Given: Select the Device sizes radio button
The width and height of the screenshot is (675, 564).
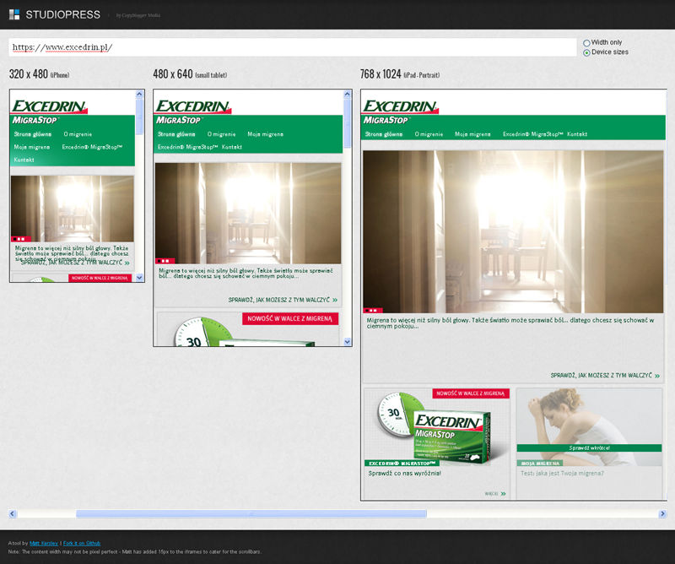Looking at the screenshot, I should click(x=586, y=52).
